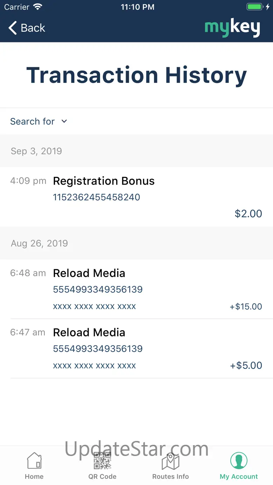Tap the Home icon in bottom bar
This screenshot has width=273, height=485.
(34, 461)
